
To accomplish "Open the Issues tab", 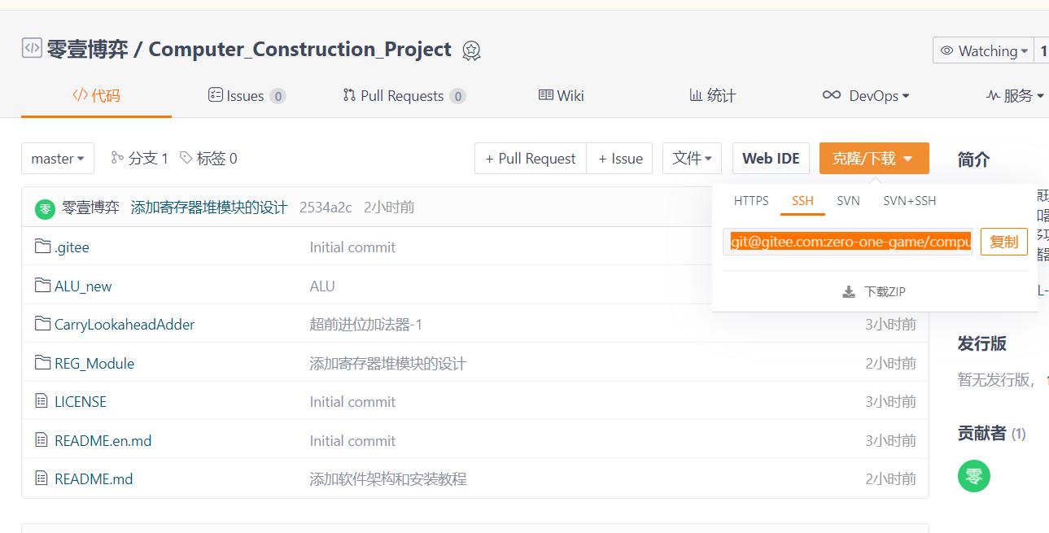I will tap(247, 96).
